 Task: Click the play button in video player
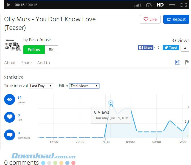pyautogui.click(x=9, y=5)
